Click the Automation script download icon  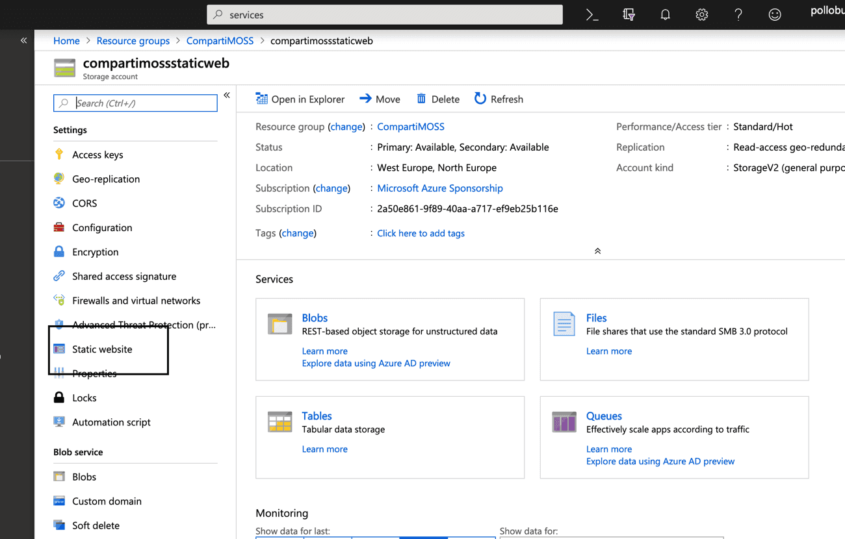59,421
